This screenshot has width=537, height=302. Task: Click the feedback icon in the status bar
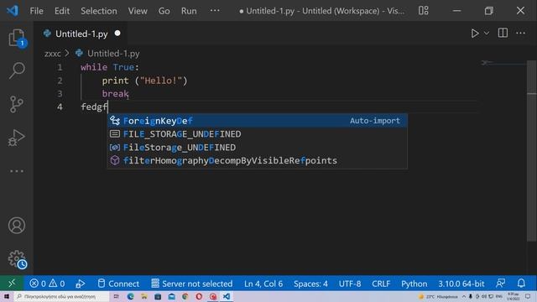coord(500,284)
